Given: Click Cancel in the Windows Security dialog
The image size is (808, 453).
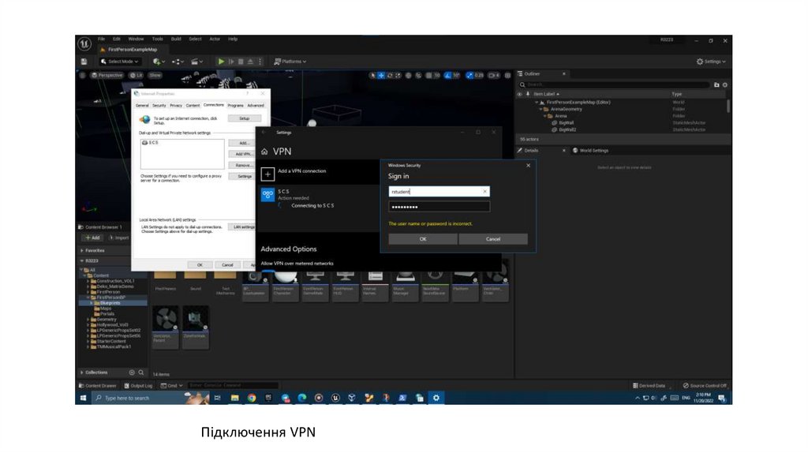Looking at the screenshot, I should click(492, 238).
